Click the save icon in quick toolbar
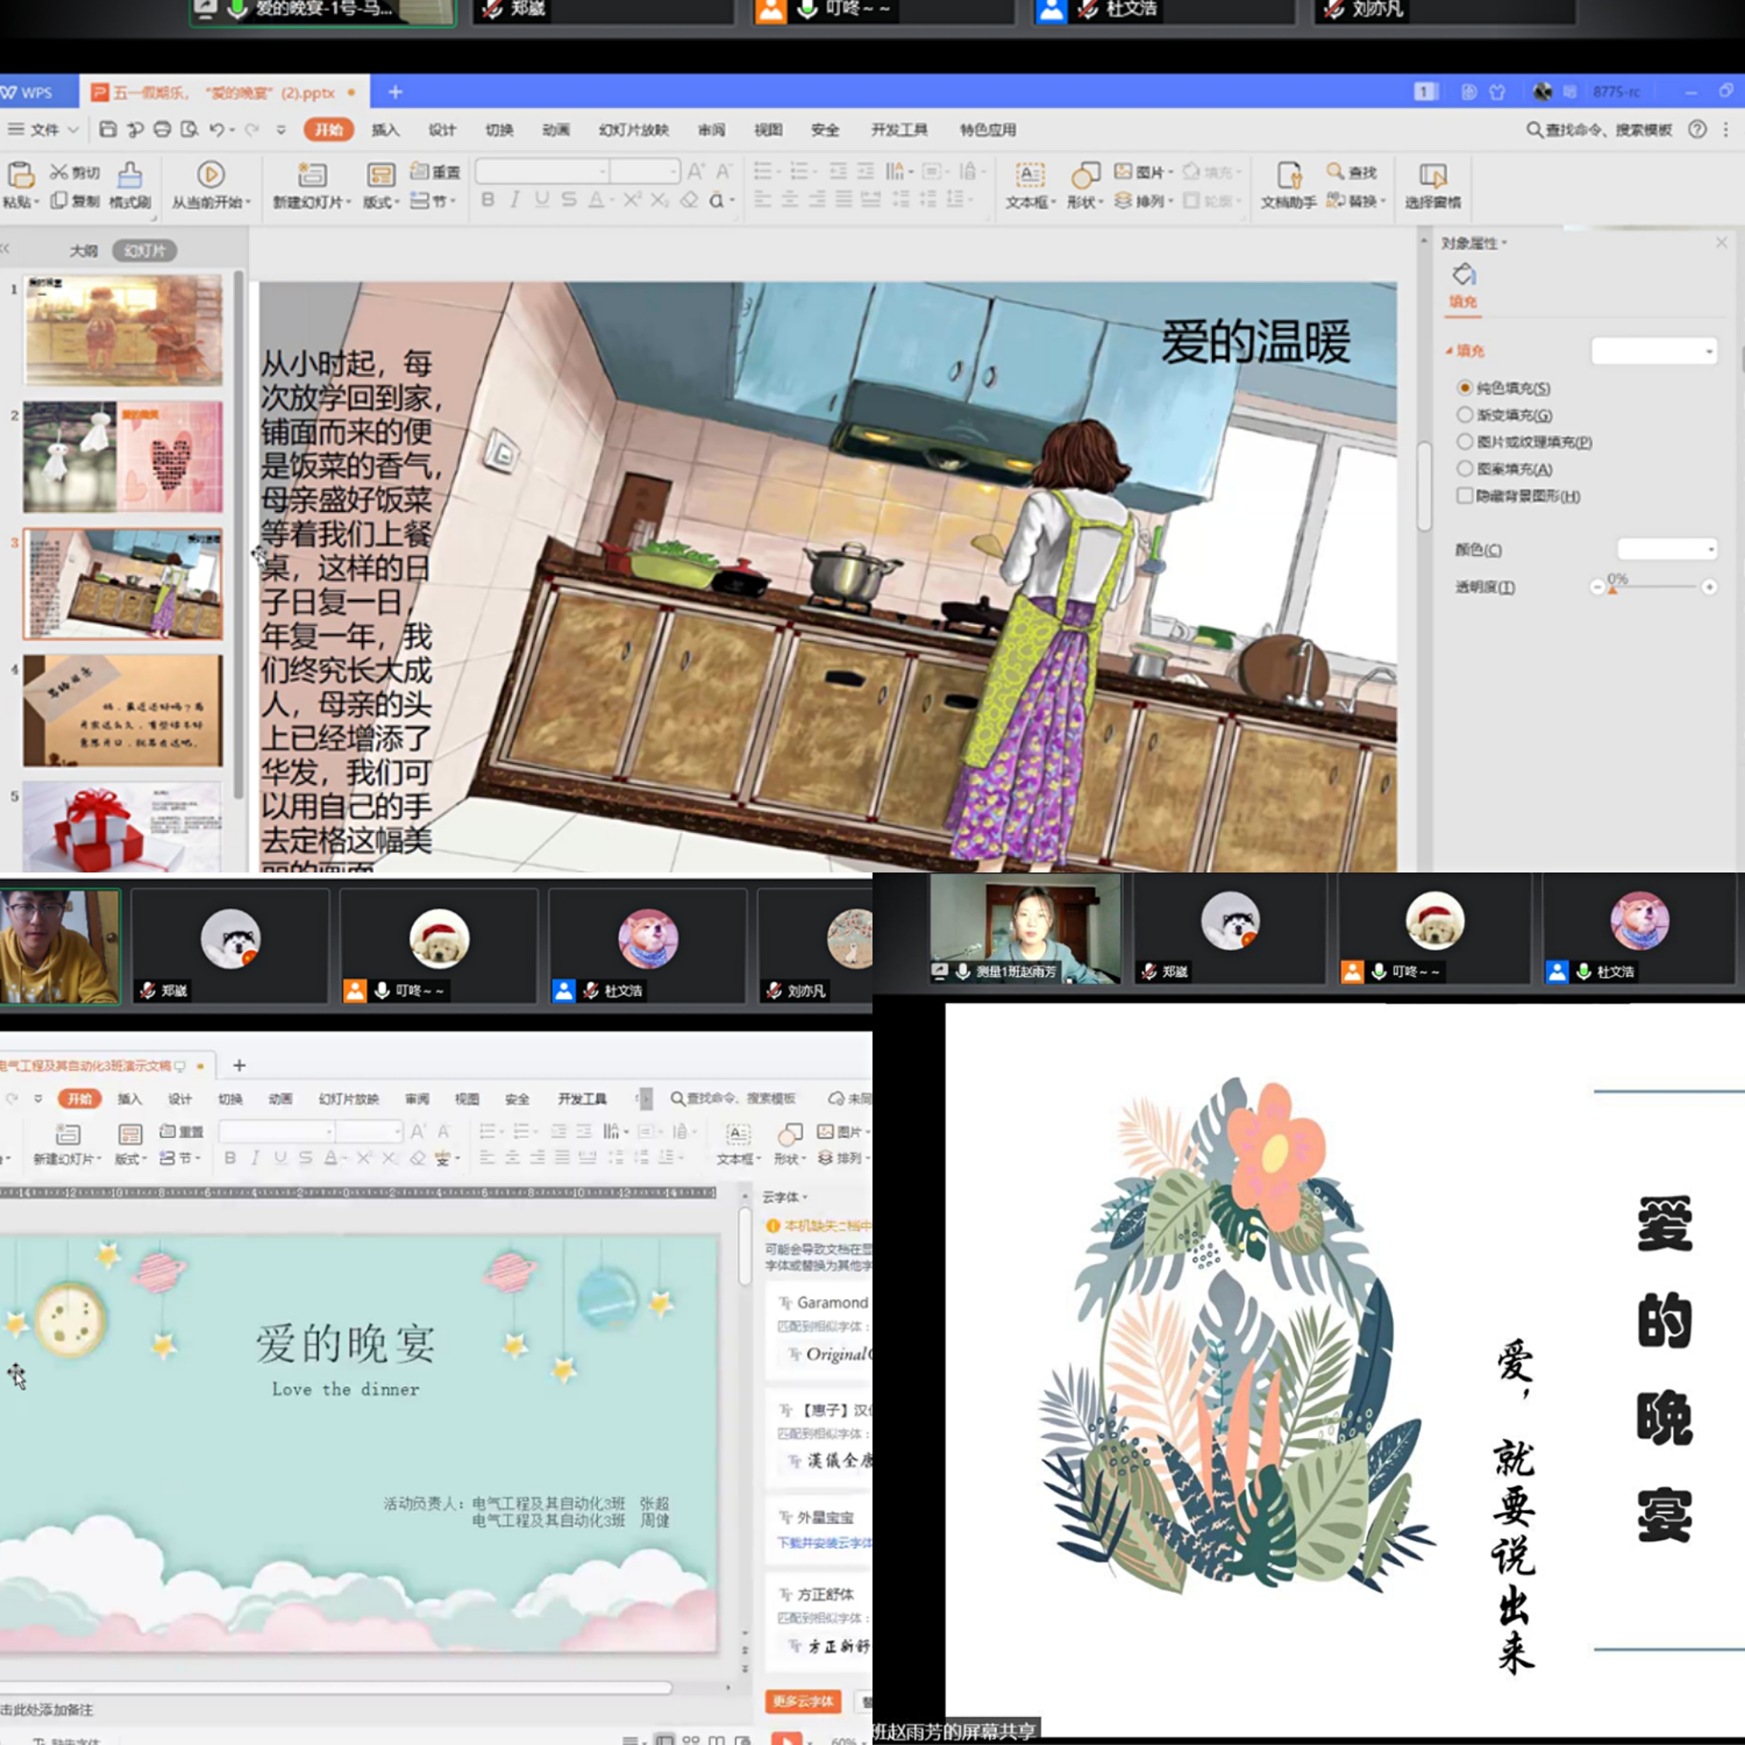 point(108,130)
